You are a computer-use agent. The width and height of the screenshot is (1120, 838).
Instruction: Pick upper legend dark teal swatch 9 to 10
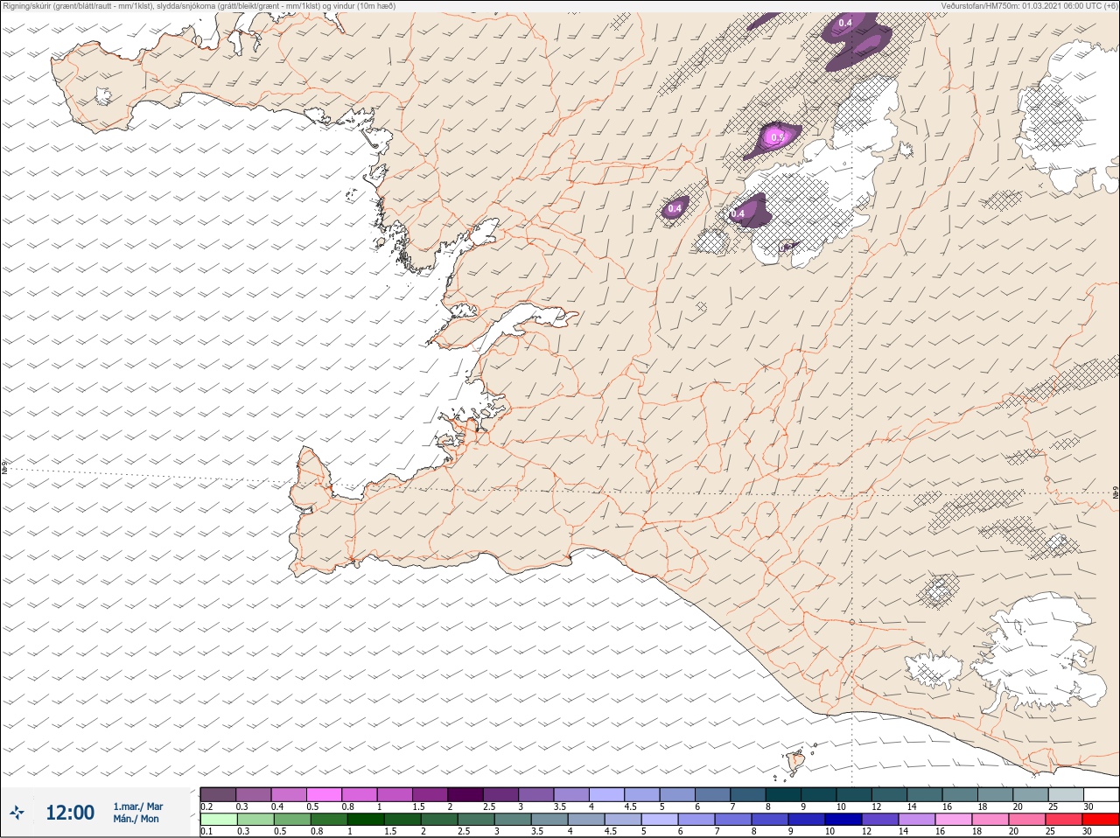point(819,794)
